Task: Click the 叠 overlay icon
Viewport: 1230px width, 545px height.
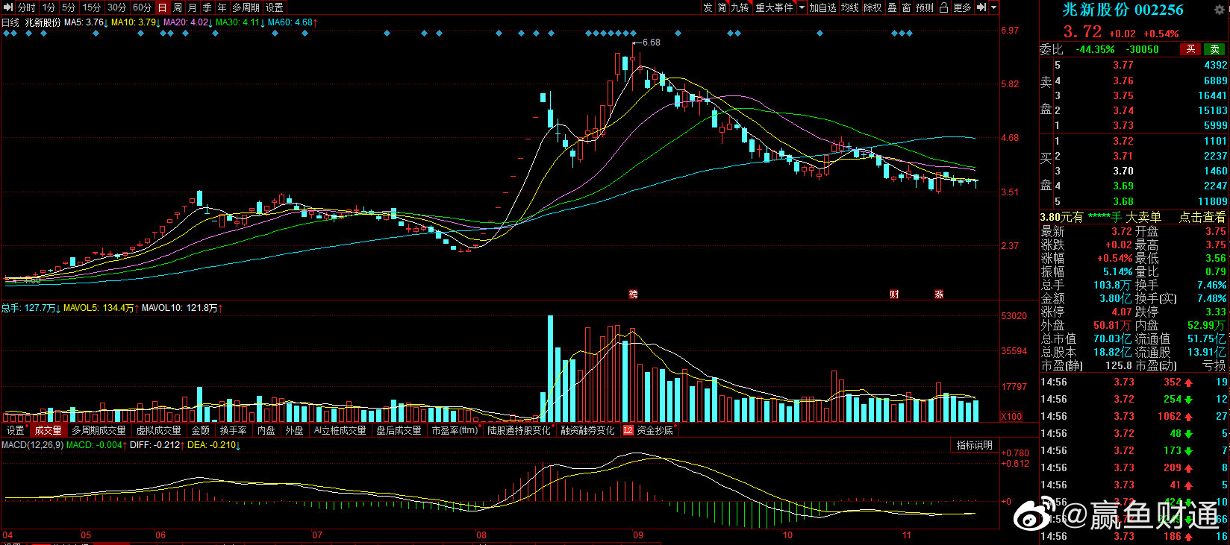Action: 892,7
